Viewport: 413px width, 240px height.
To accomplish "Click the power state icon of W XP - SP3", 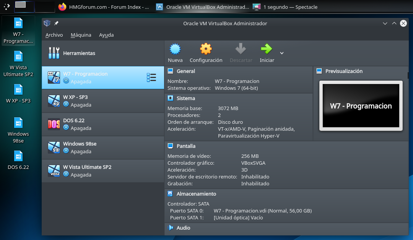I will [x=66, y=104].
